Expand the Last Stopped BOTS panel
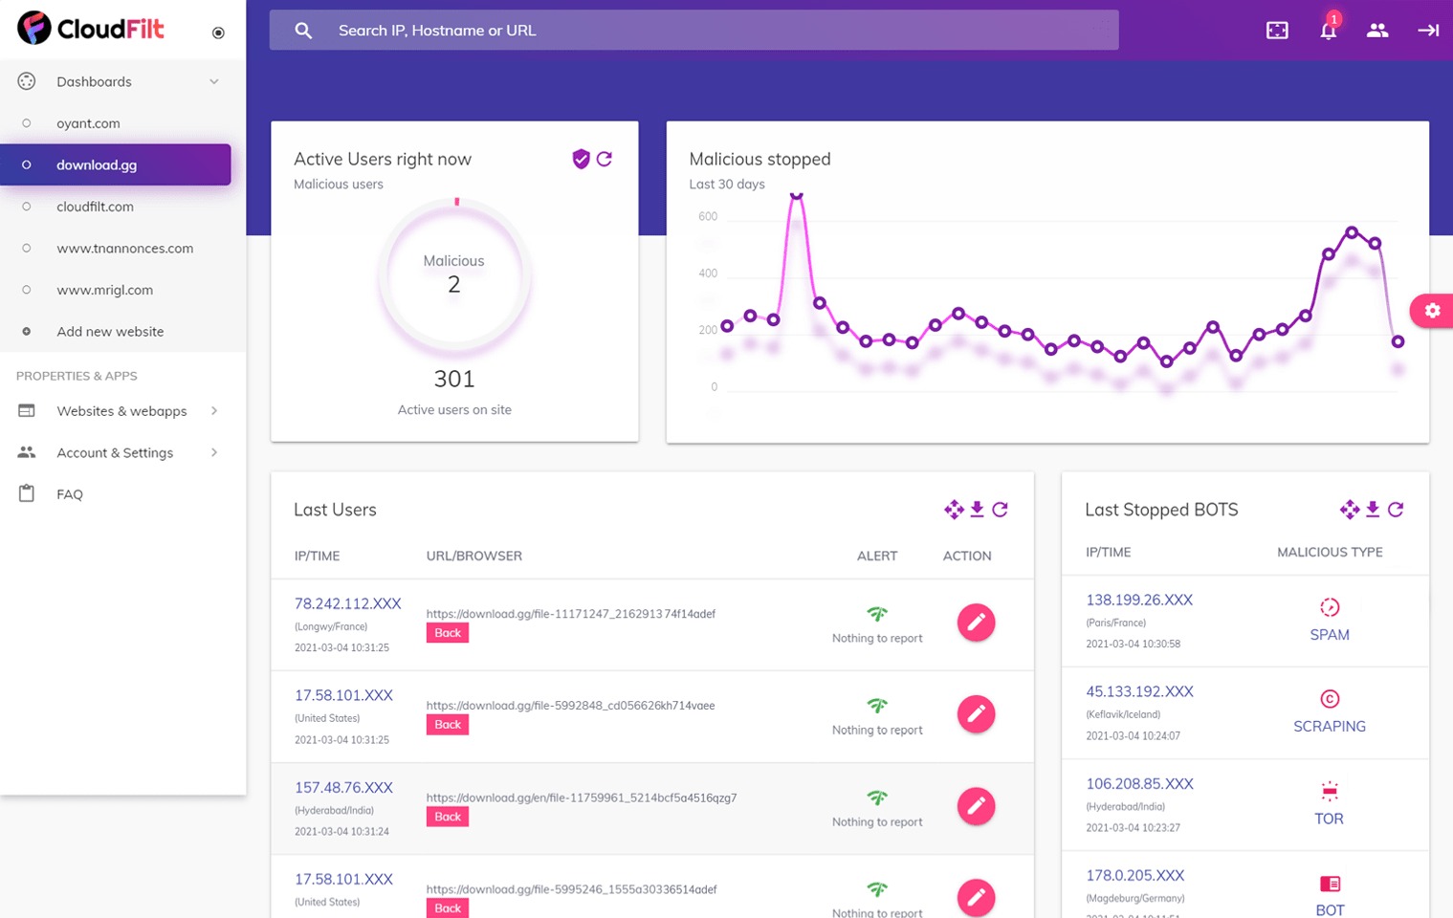1453x918 pixels. pos(1350,510)
